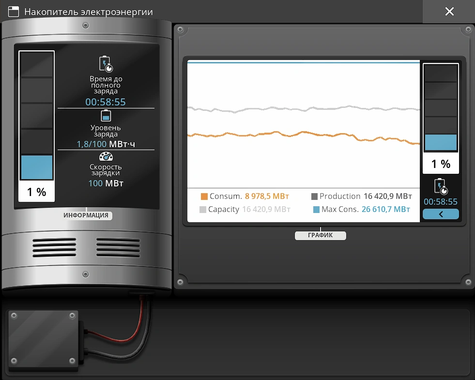475x380 pixels.
Task: Close the Накопитель электроэнергии window
Action: pos(449,12)
